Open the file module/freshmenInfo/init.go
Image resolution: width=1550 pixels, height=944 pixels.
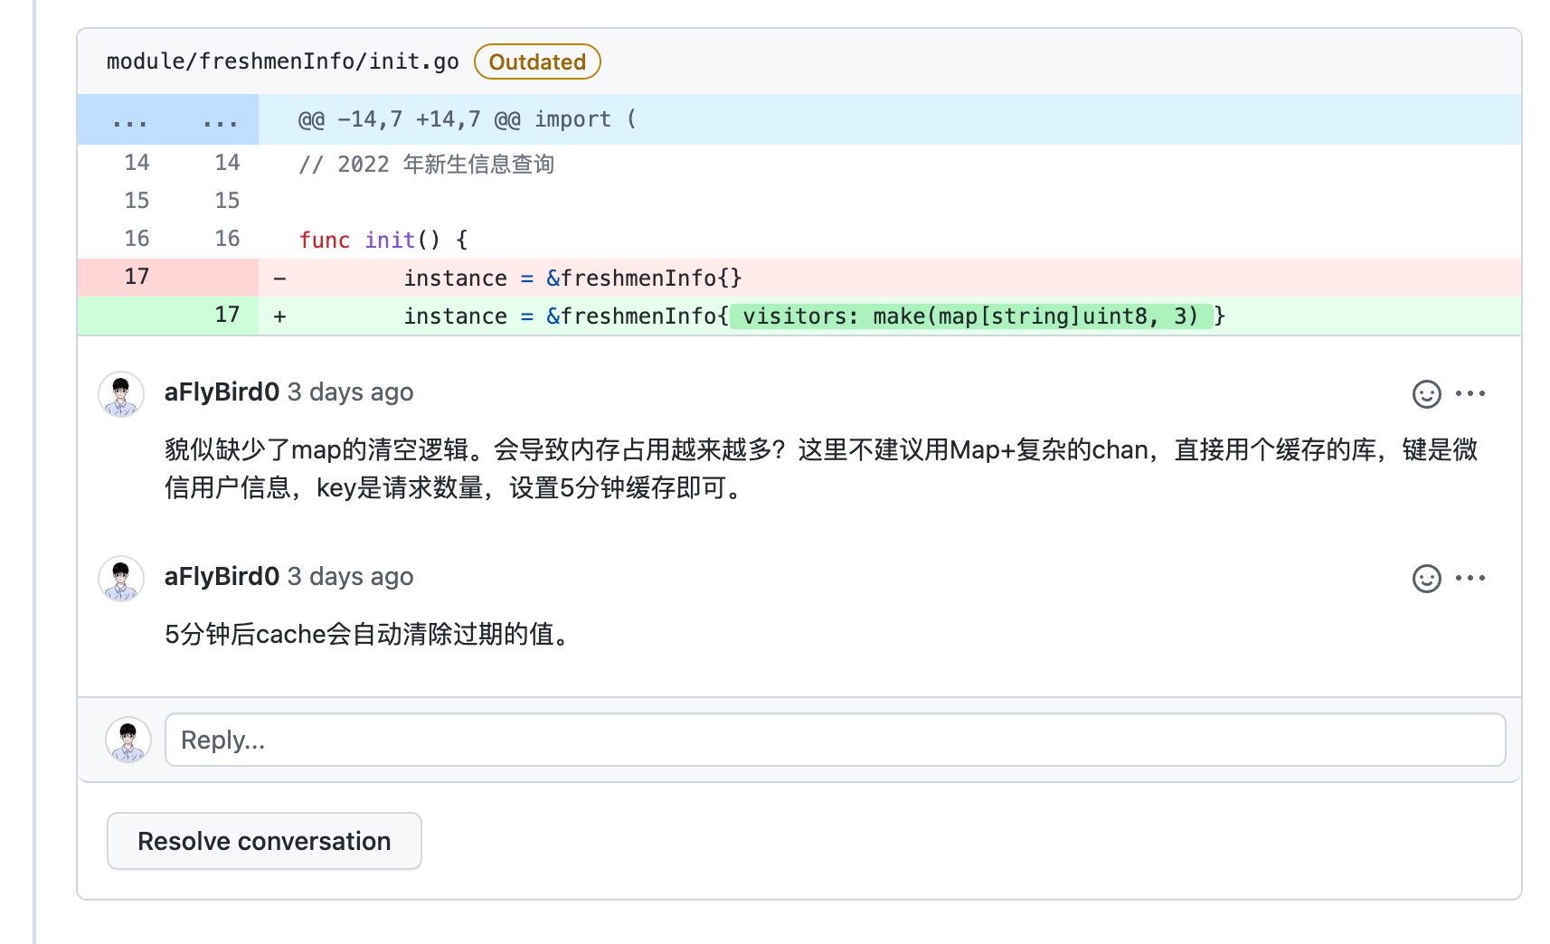click(x=283, y=61)
